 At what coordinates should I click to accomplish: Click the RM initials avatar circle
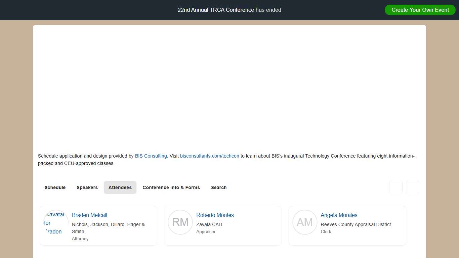(180, 222)
